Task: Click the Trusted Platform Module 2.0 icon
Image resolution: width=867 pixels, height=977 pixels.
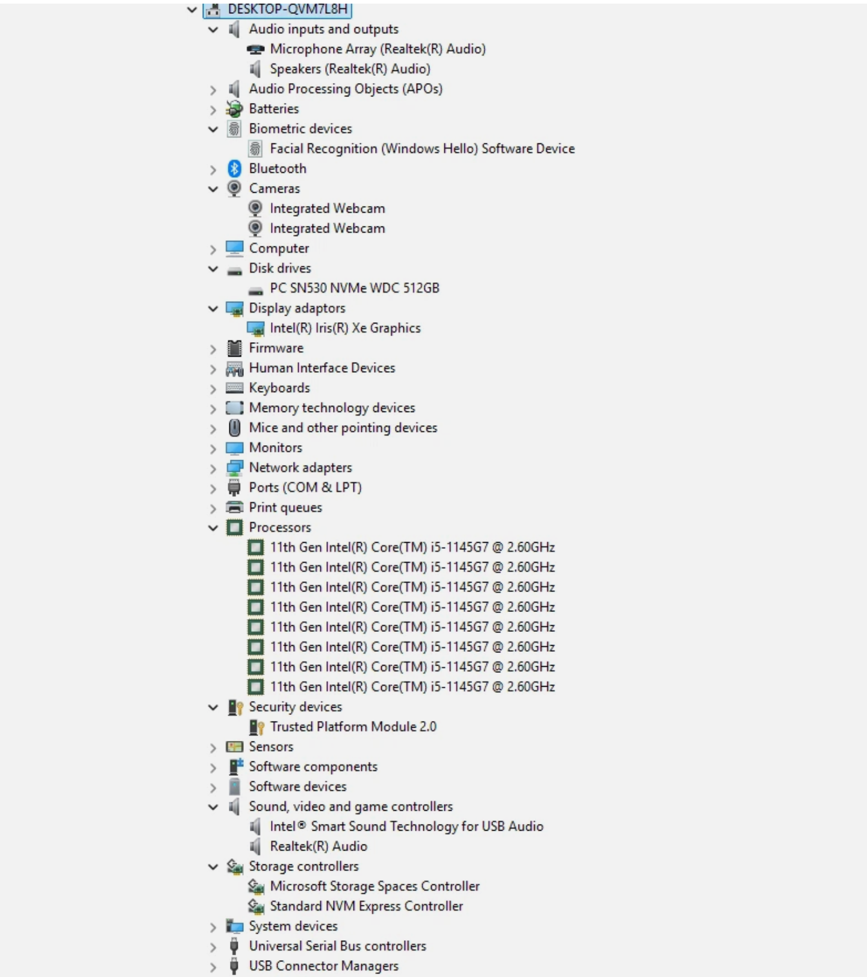Action: pyautogui.click(x=256, y=727)
